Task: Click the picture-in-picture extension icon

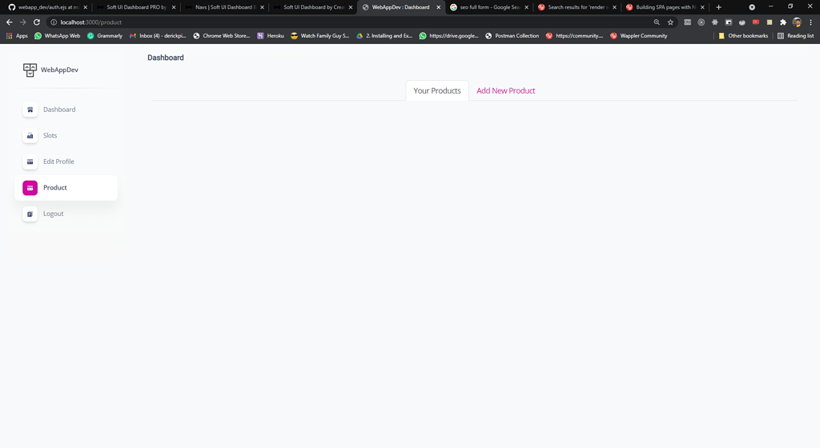Action: point(729,22)
